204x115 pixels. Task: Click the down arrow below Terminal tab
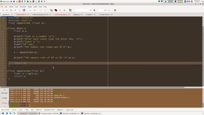click(4, 106)
